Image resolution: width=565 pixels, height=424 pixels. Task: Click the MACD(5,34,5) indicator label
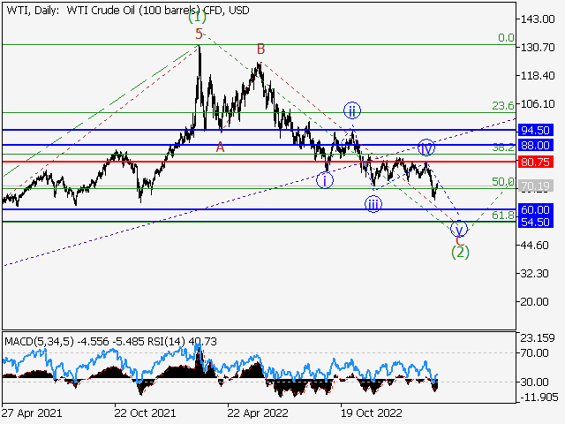(x=39, y=341)
